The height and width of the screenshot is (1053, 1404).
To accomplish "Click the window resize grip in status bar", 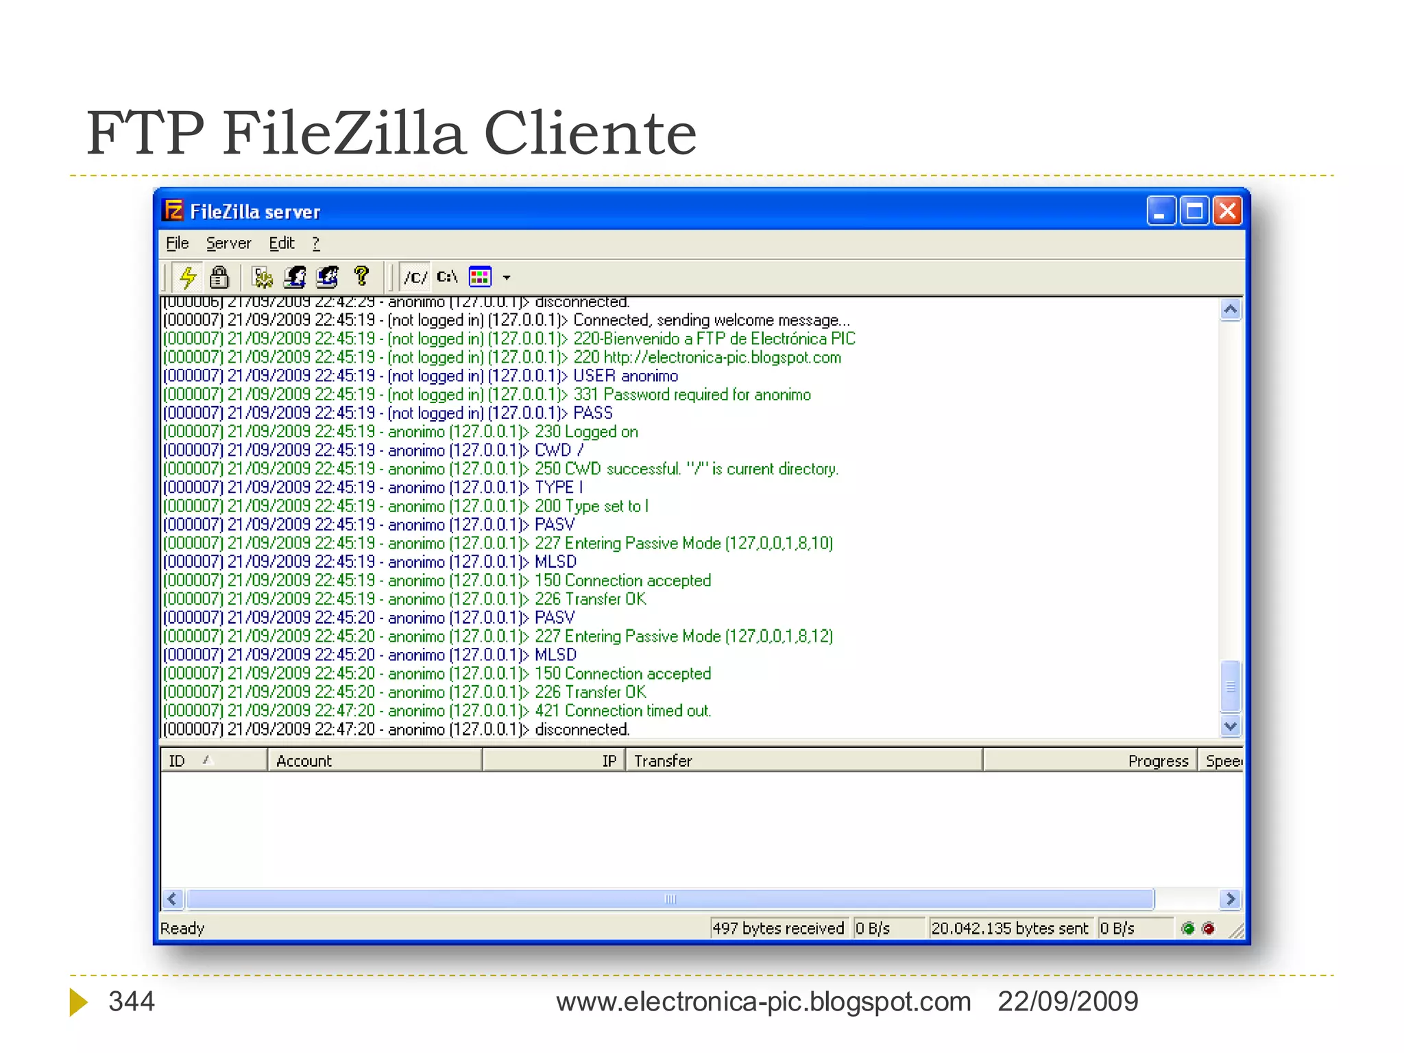I will (1236, 931).
